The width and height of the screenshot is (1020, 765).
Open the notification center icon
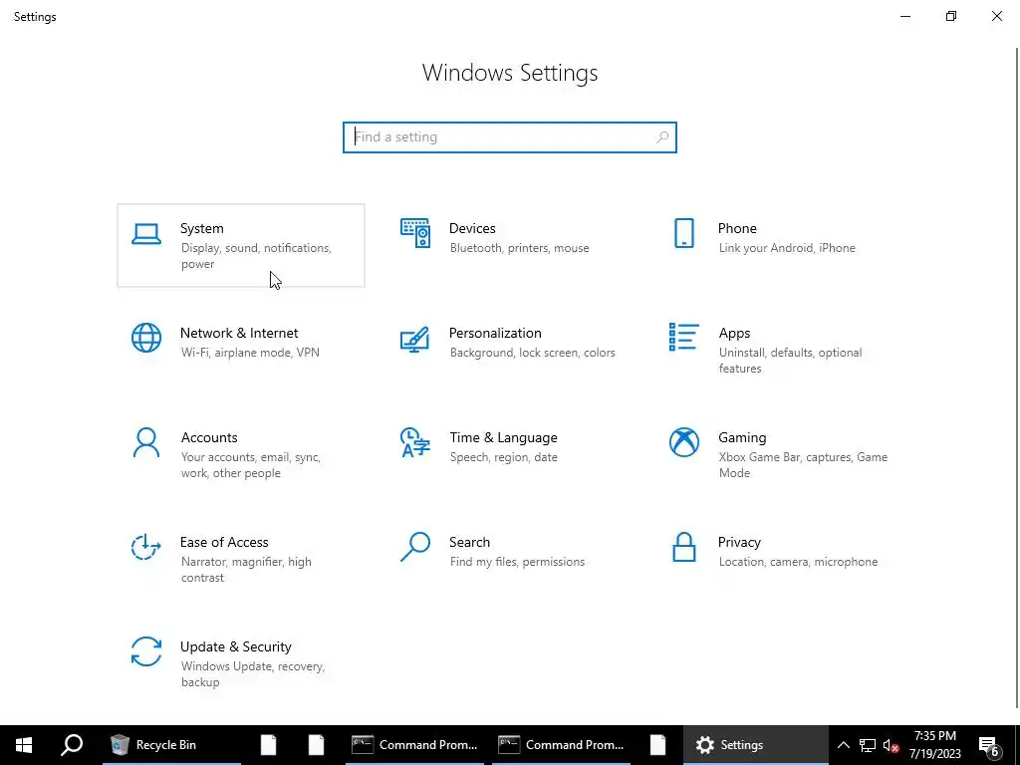coord(989,745)
